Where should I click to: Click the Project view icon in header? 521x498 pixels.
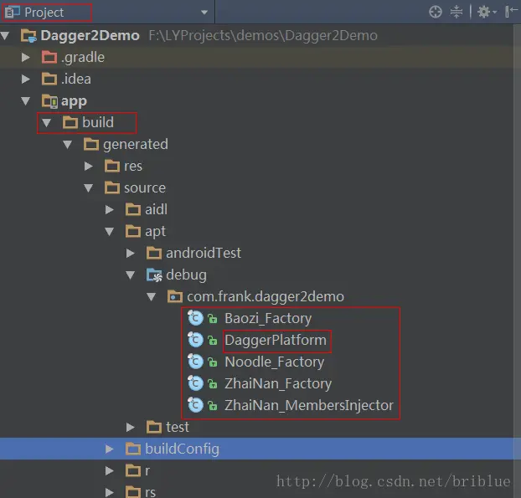pyautogui.click(x=13, y=13)
